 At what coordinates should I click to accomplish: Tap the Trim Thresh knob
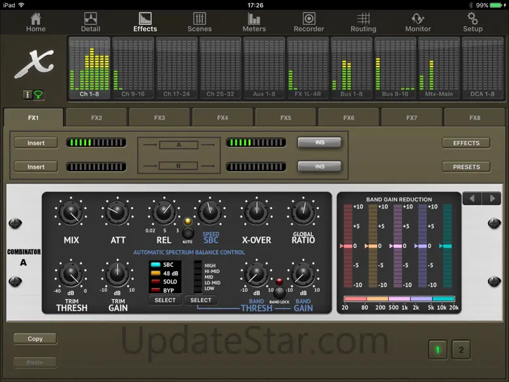click(70, 275)
